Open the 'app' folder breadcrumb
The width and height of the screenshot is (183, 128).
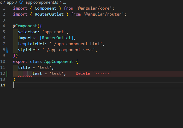click(x=10, y=2)
